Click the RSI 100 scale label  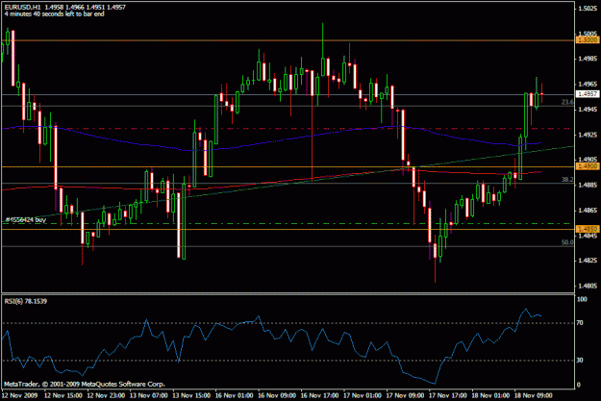click(582, 299)
